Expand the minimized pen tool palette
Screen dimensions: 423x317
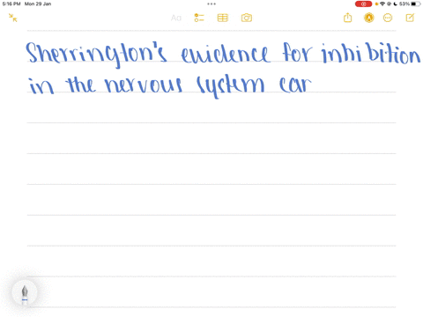point(25,292)
